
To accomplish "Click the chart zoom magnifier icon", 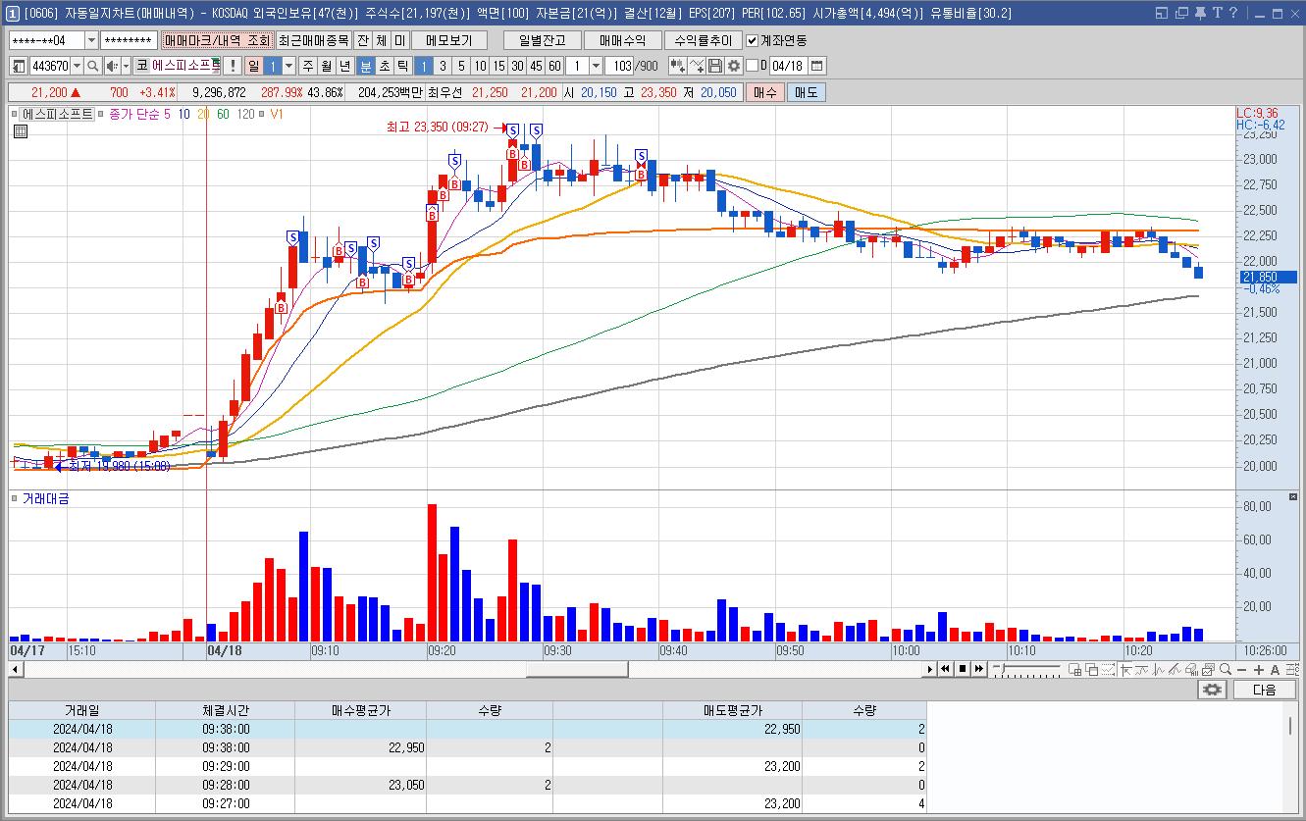I will click(x=1226, y=669).
